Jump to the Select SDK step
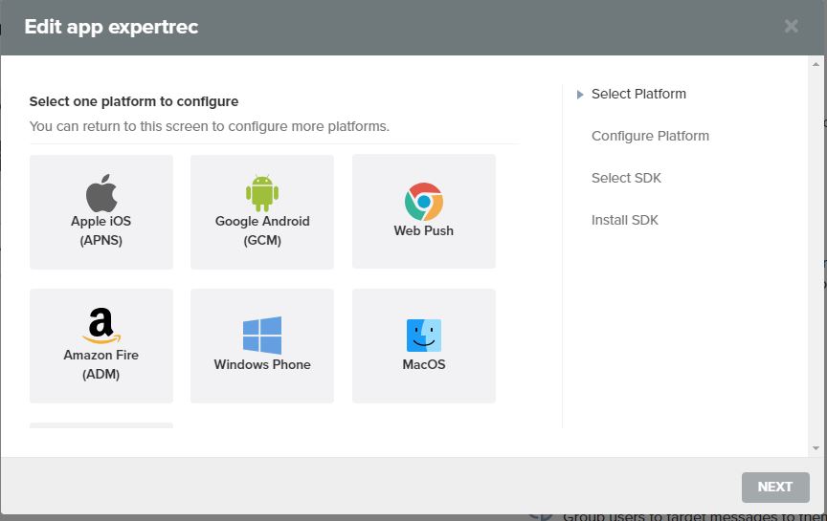This screenshot has width=827, height=521. [626, 178]
